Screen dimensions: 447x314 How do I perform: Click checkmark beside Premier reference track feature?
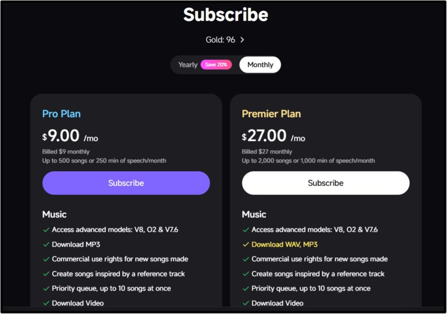tap(246, 274)
